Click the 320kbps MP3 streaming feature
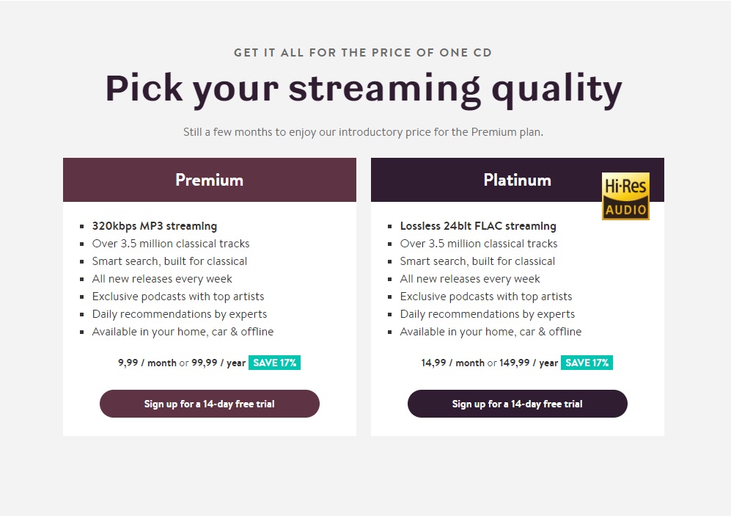Screen dimensions: 731x516 click(155, 226)
